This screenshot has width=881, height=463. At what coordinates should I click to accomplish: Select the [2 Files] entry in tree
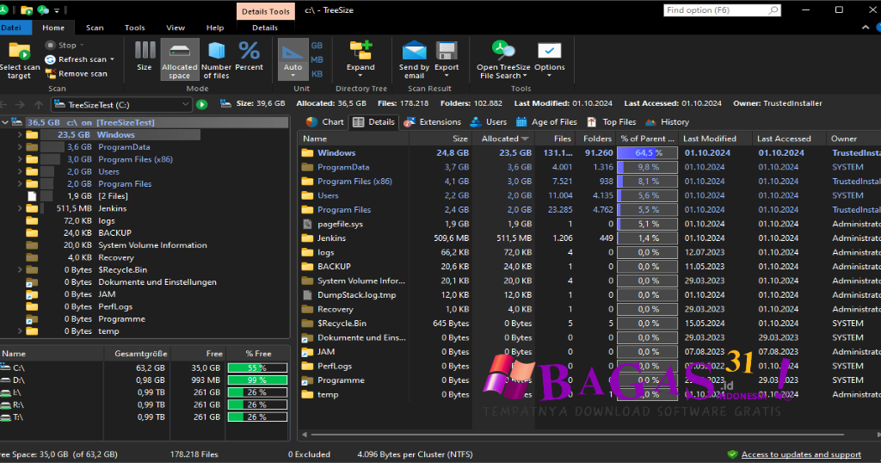click(113, 196)
